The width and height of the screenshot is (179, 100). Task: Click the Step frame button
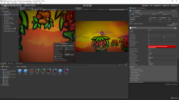tap(90, 6)
